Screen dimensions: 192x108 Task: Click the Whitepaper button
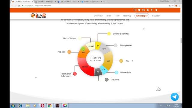(x=142, y=16)
